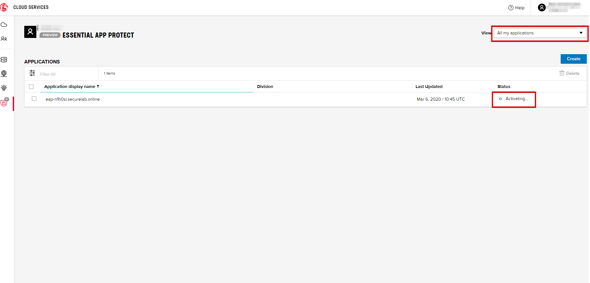
Task: Click the Last Updated column header
Action: coord(429,87)
